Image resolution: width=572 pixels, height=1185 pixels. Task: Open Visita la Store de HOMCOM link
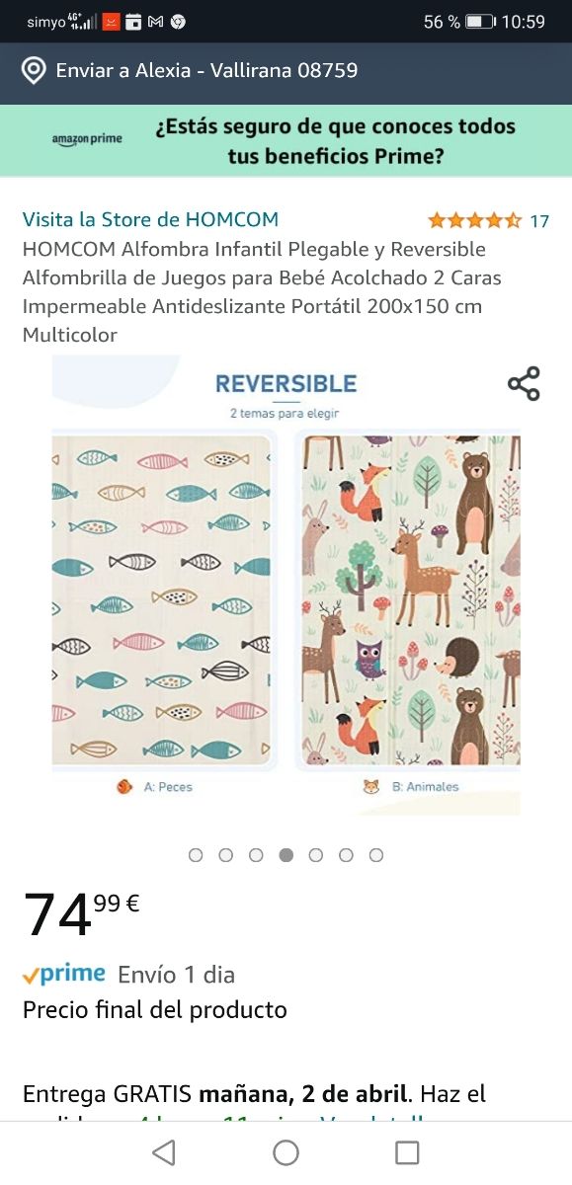pos(150,219)
